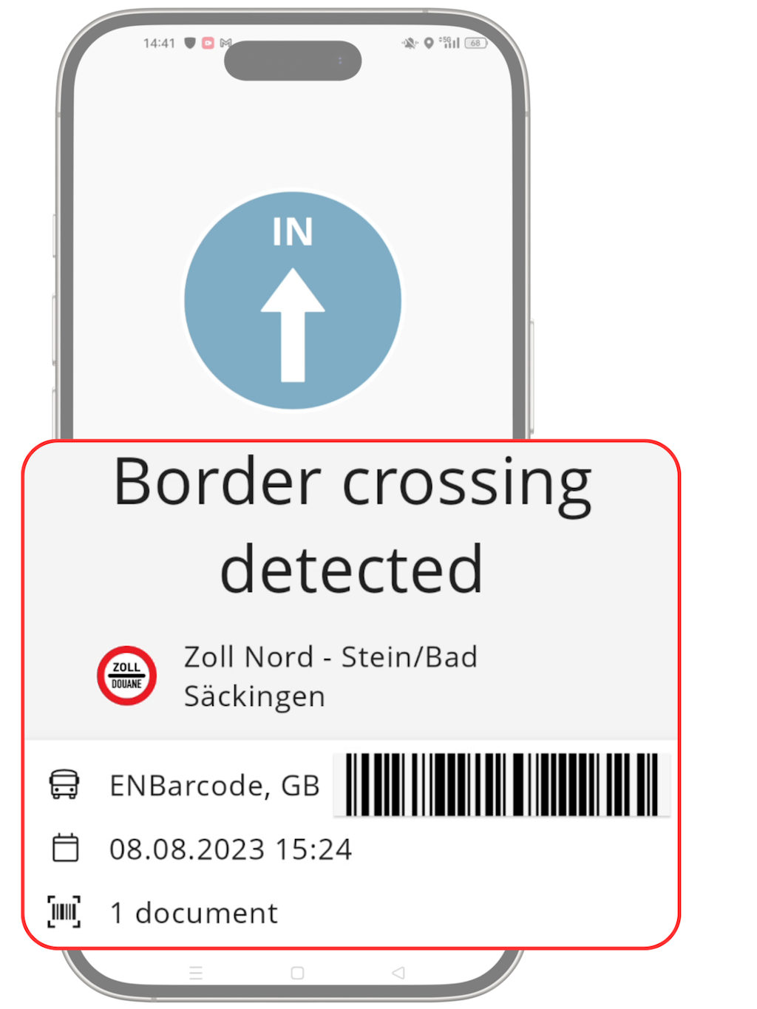The height and width of the screenshot is (1009, 757).
Task: Tap the blue IN arrow circle
Action: (293, 301)
